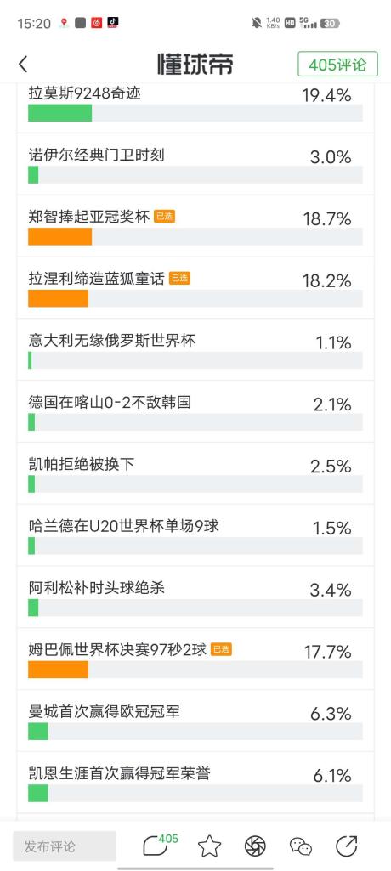Select 凯恩生涯首次赢得冠军荣誉 option

195,783
